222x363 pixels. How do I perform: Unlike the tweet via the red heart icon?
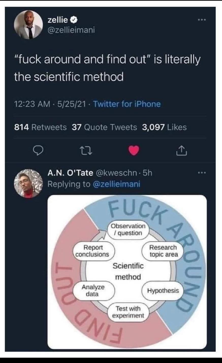(x=134, y=150)
